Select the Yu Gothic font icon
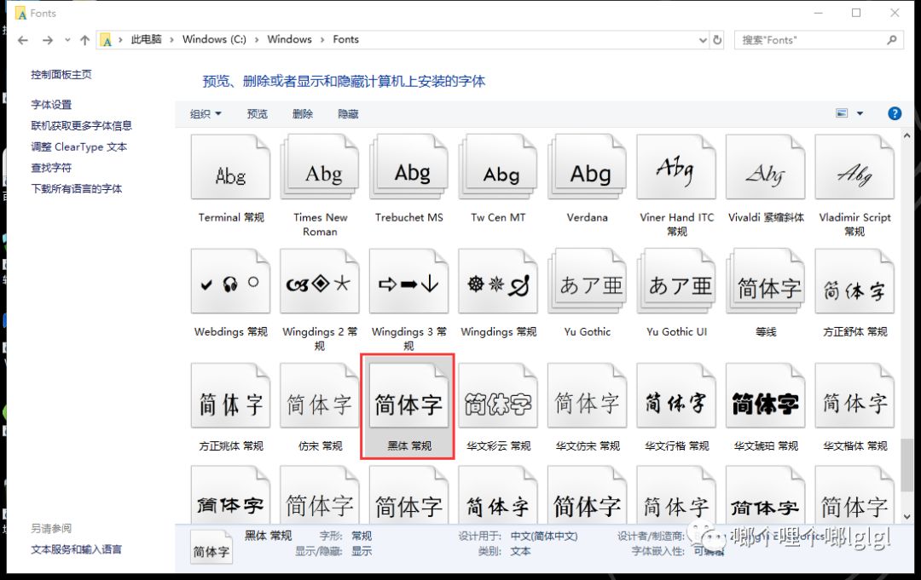921x580 pixels. click(588, 282)
